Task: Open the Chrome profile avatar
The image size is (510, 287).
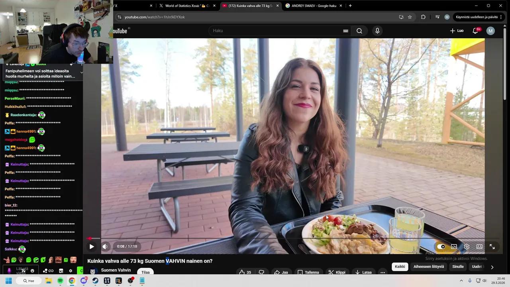Action: (x=447, y=17)
